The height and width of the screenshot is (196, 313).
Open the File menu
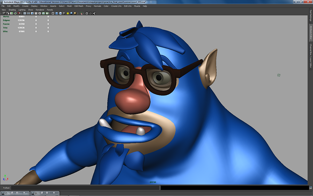[x=3, y=6]
